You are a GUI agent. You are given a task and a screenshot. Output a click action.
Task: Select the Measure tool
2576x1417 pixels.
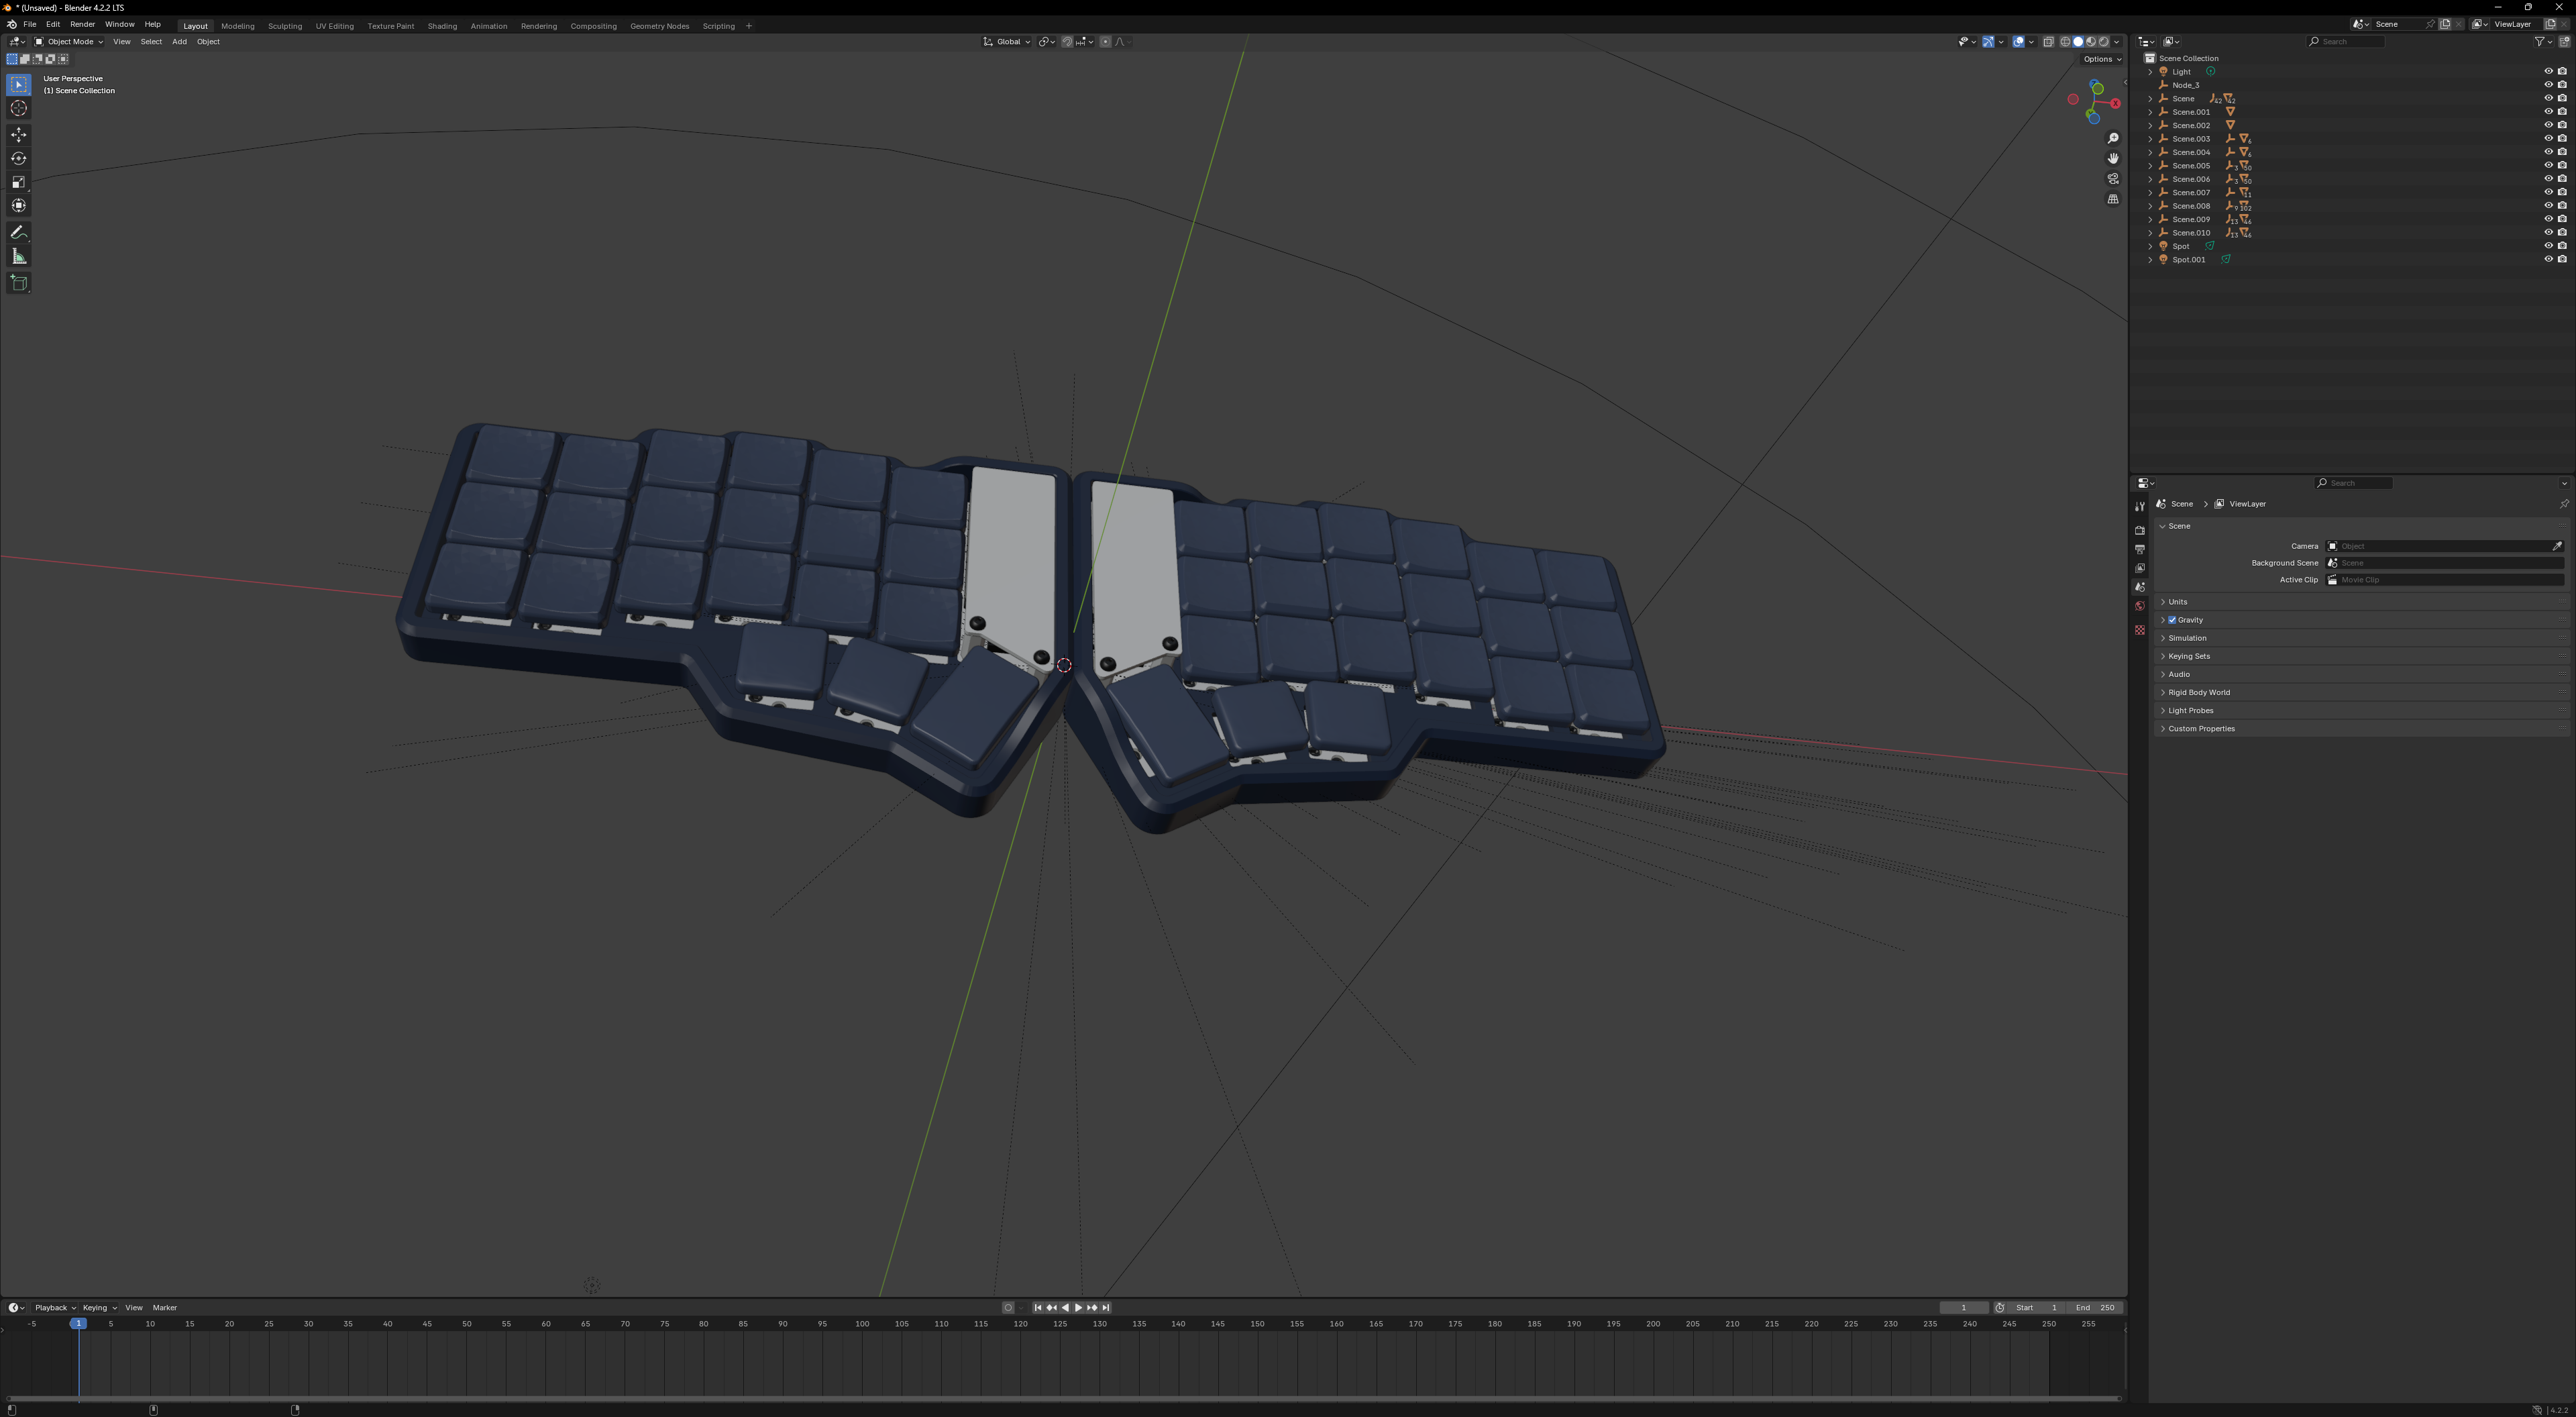tap(19, 257)
